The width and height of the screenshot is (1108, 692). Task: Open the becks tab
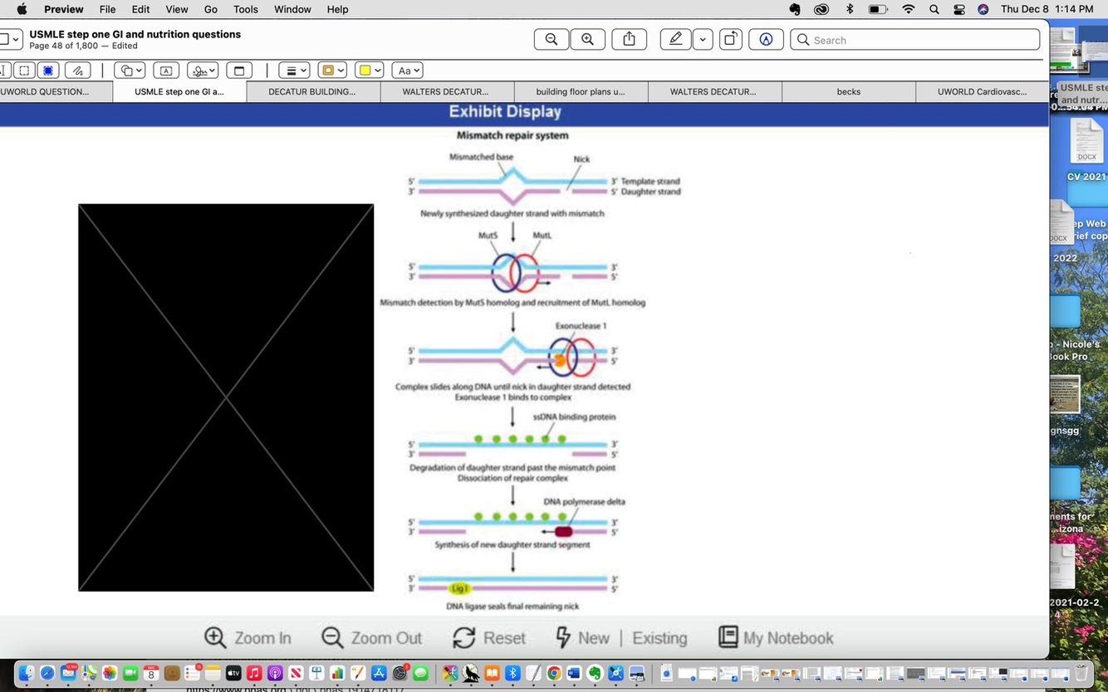pyautogui.click(x=849, y=92)
